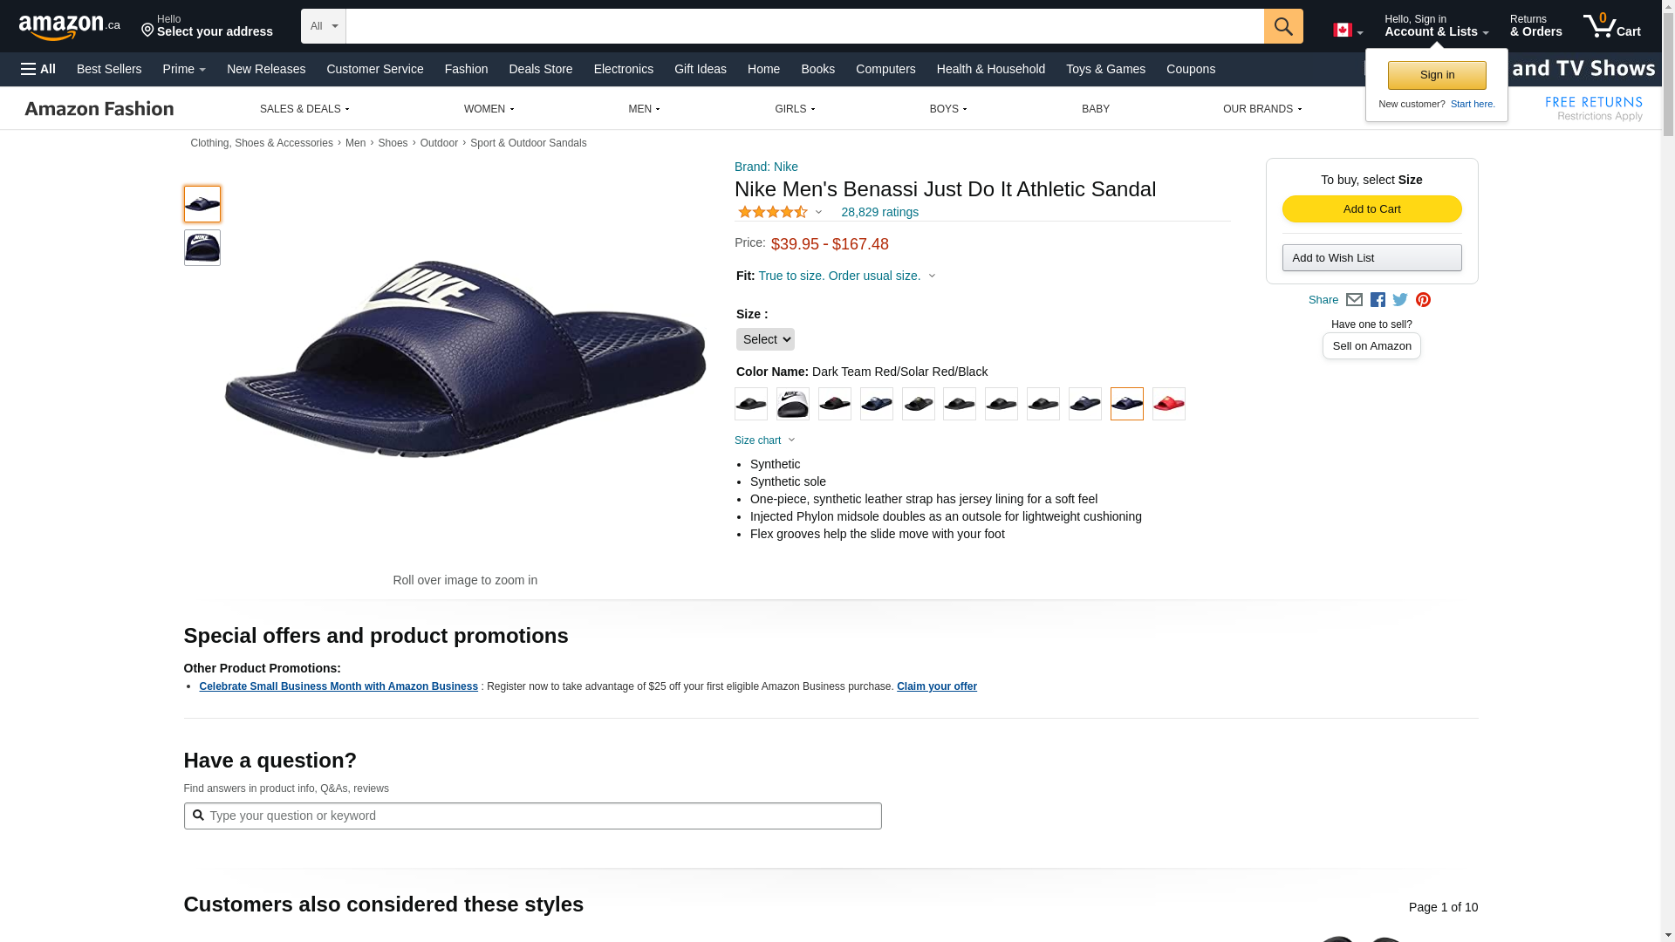
Task: Share product on Twitter
Action: 1400,299
